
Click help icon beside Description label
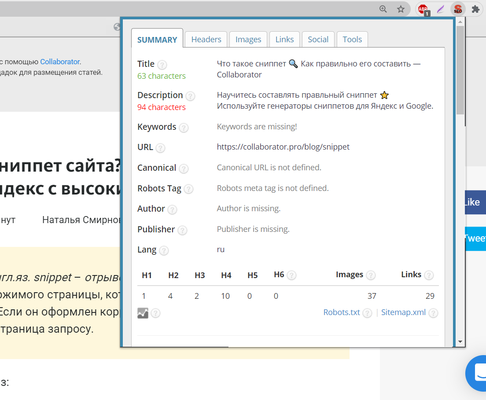tap(190, 96)
